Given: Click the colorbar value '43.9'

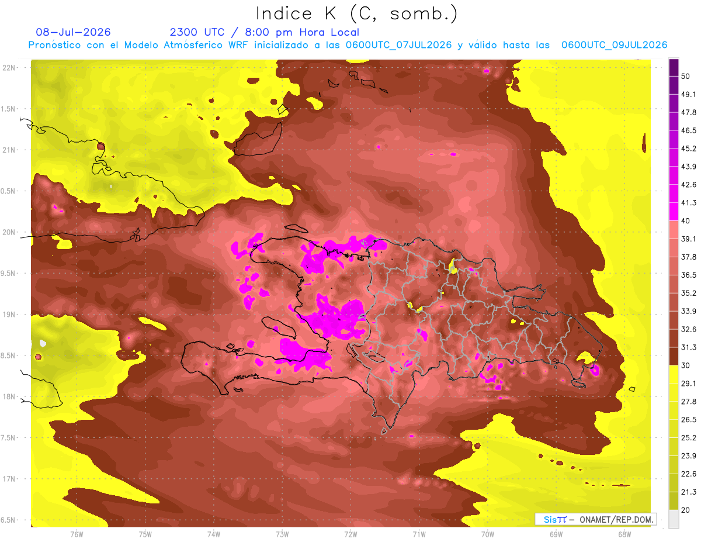Looking at the screenshot, I should tap(688, 167).
